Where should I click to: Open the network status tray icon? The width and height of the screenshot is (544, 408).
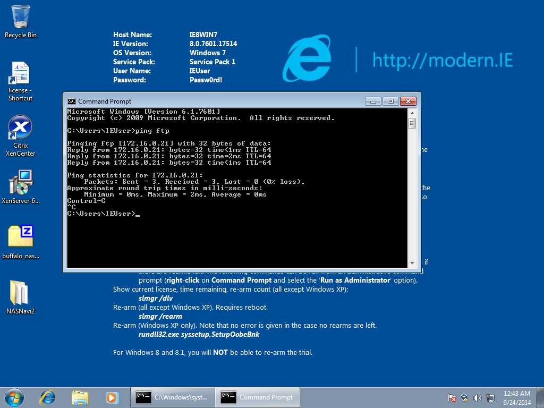pyautogui.click(x=490, y=397)
